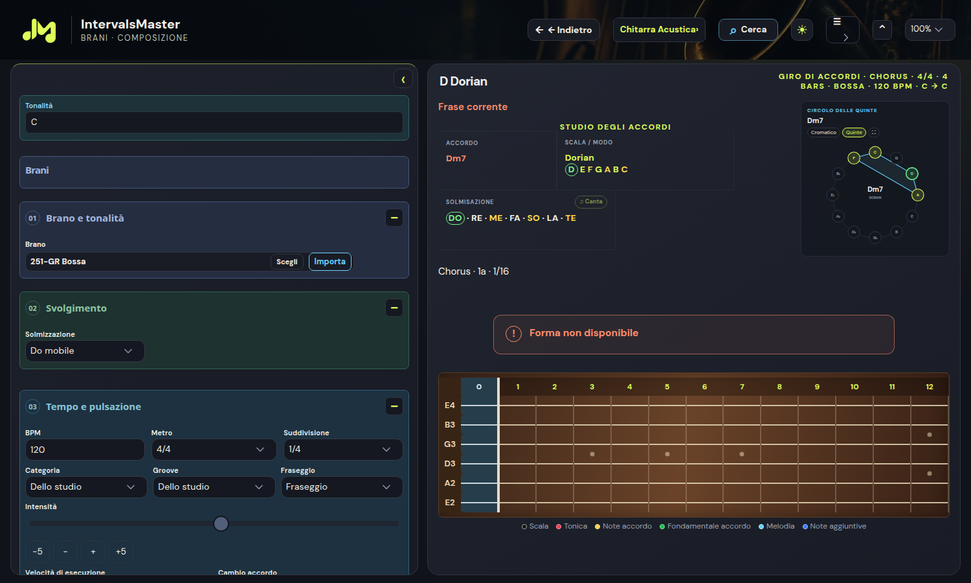Click the BPM input field showing 120
The height and width of the screenshot is (583, 971).
85,450
